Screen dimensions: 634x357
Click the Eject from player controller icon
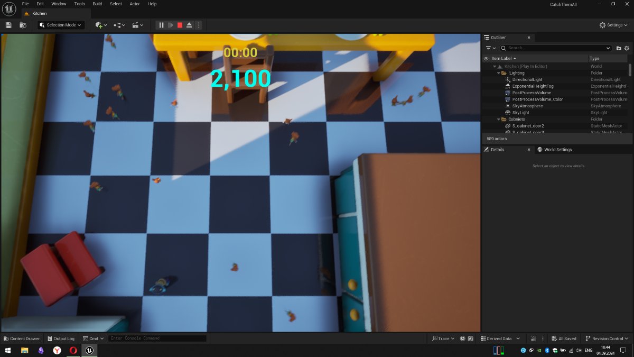[x=189, y=25]
